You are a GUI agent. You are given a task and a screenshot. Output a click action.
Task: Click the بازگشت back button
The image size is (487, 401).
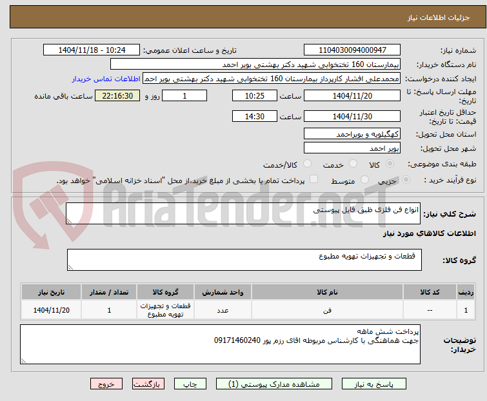[148, 384]
